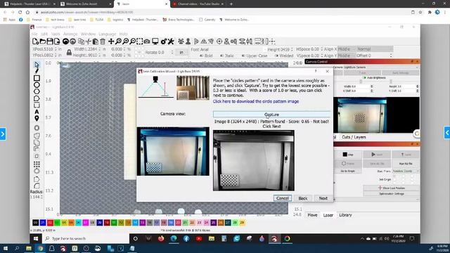
Task: Click the Preview monitor icon
Action: click(155, 41)
